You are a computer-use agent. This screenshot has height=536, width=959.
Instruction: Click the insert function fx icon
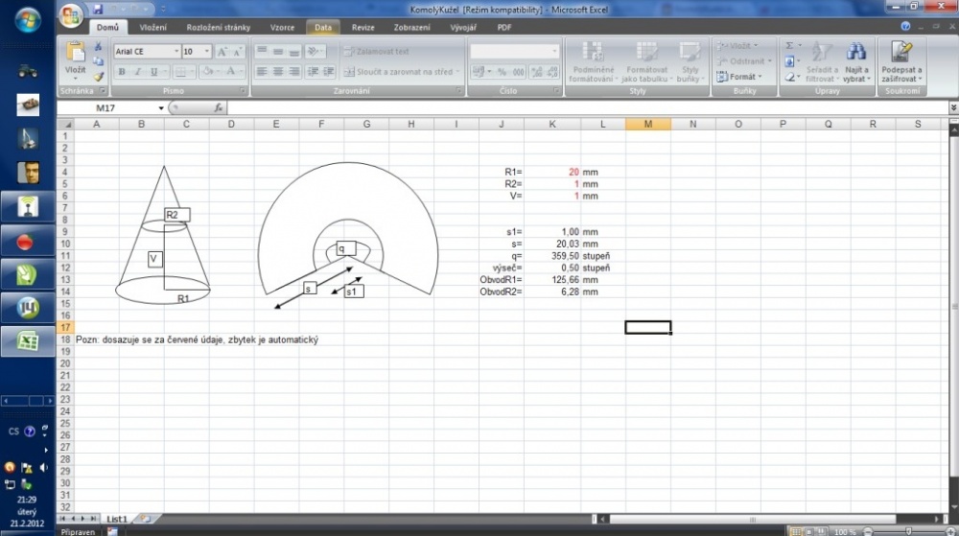tap(219, 107)
